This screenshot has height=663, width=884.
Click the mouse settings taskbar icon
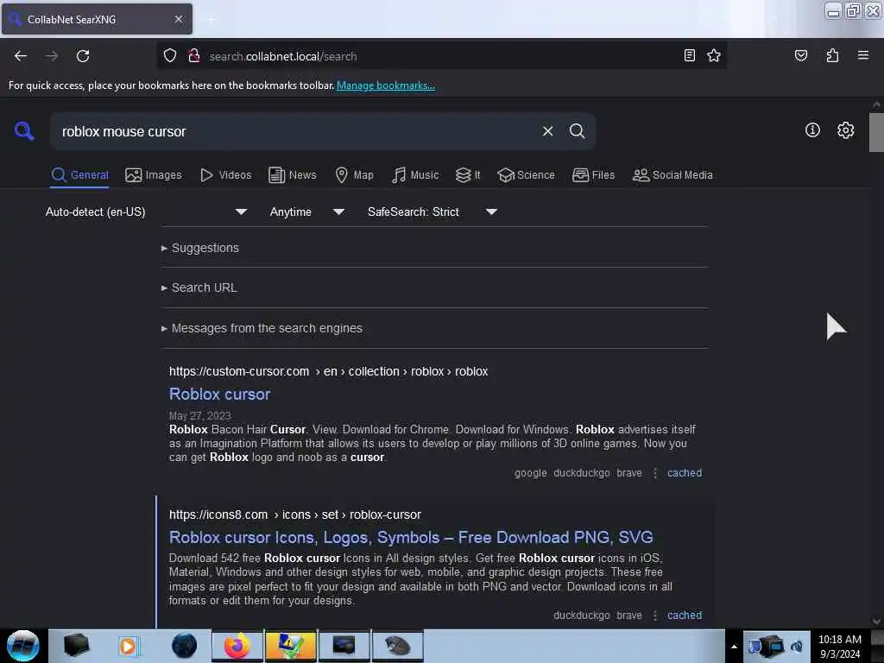pos(397,646)
